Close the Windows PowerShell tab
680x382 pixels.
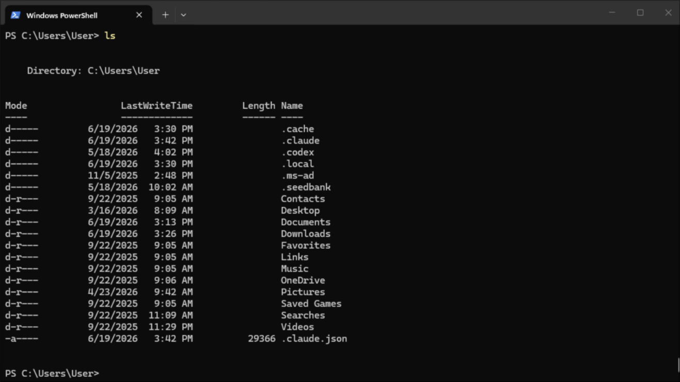(x=139, y=15)
